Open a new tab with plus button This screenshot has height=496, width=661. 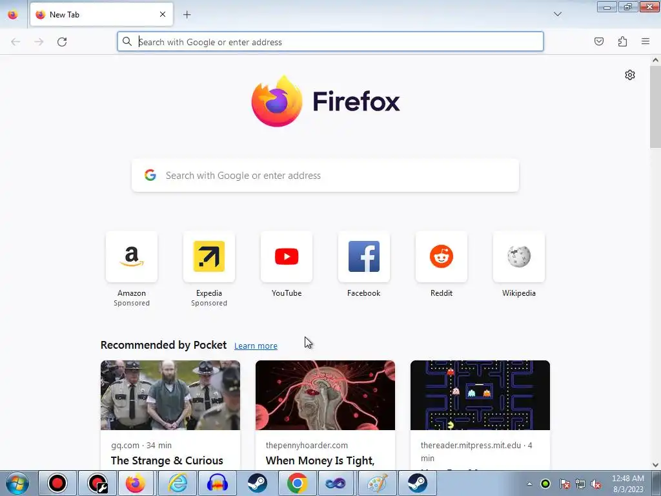187,15
